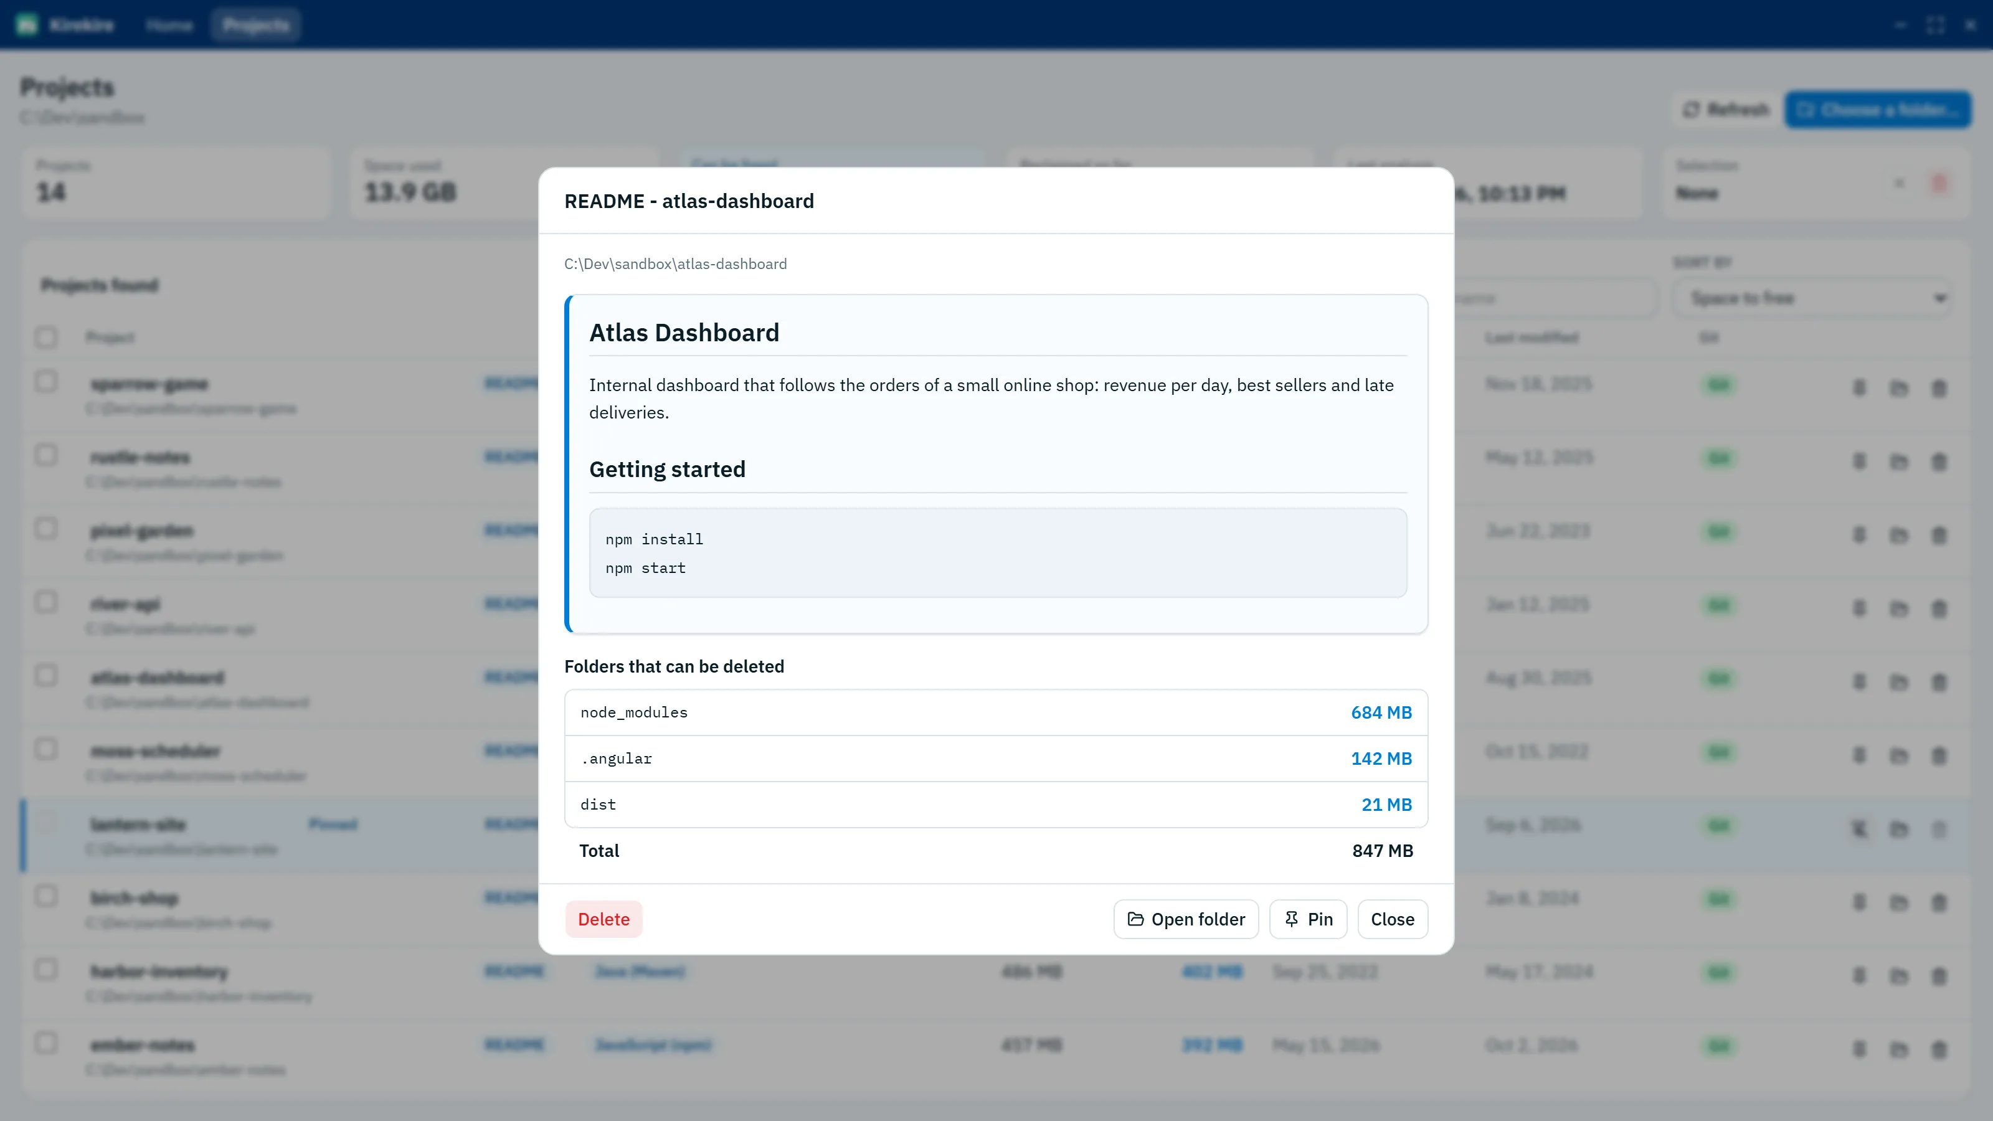Click the 684 MB size value
This screenshot has height=1121, width=1993.
tap(1381, 712)
